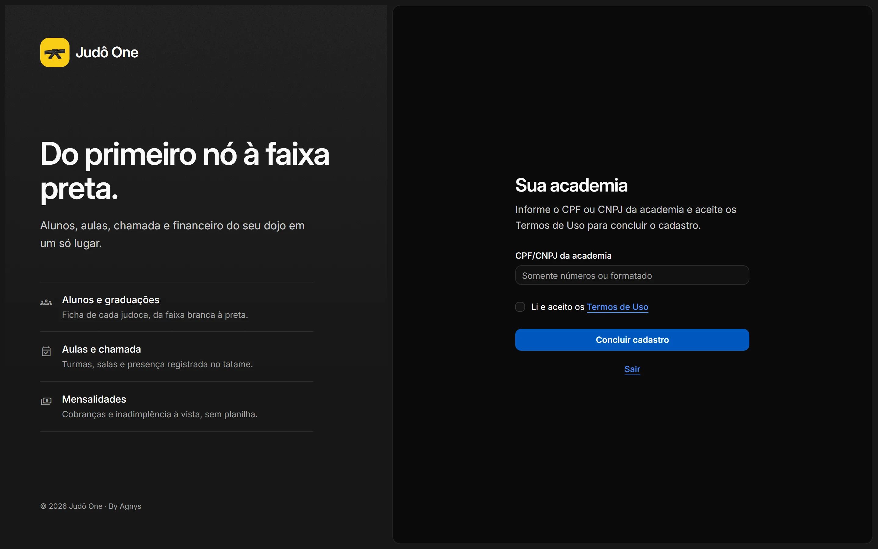Click the Sua academia heading
The height and width of the screenshot is (549, 878).
click(x=571, y=185)
